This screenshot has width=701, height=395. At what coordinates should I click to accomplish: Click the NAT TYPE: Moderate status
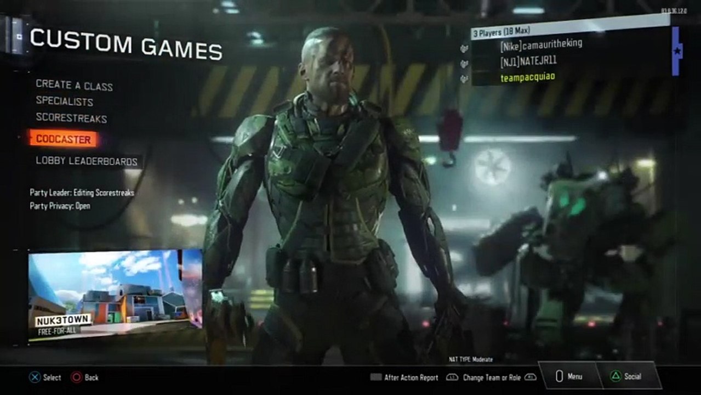[470, 360]
